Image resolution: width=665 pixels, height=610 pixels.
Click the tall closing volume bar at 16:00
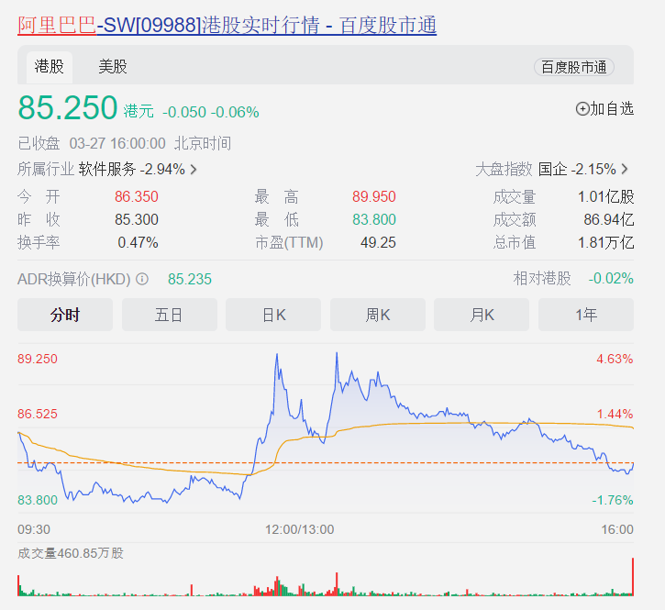(x=633, y=577)
